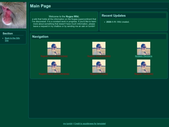This screenshot has width=169, height=127.
Task: Click the thumbnail above Nugaeic Fauna
Action: pos(144,66)
